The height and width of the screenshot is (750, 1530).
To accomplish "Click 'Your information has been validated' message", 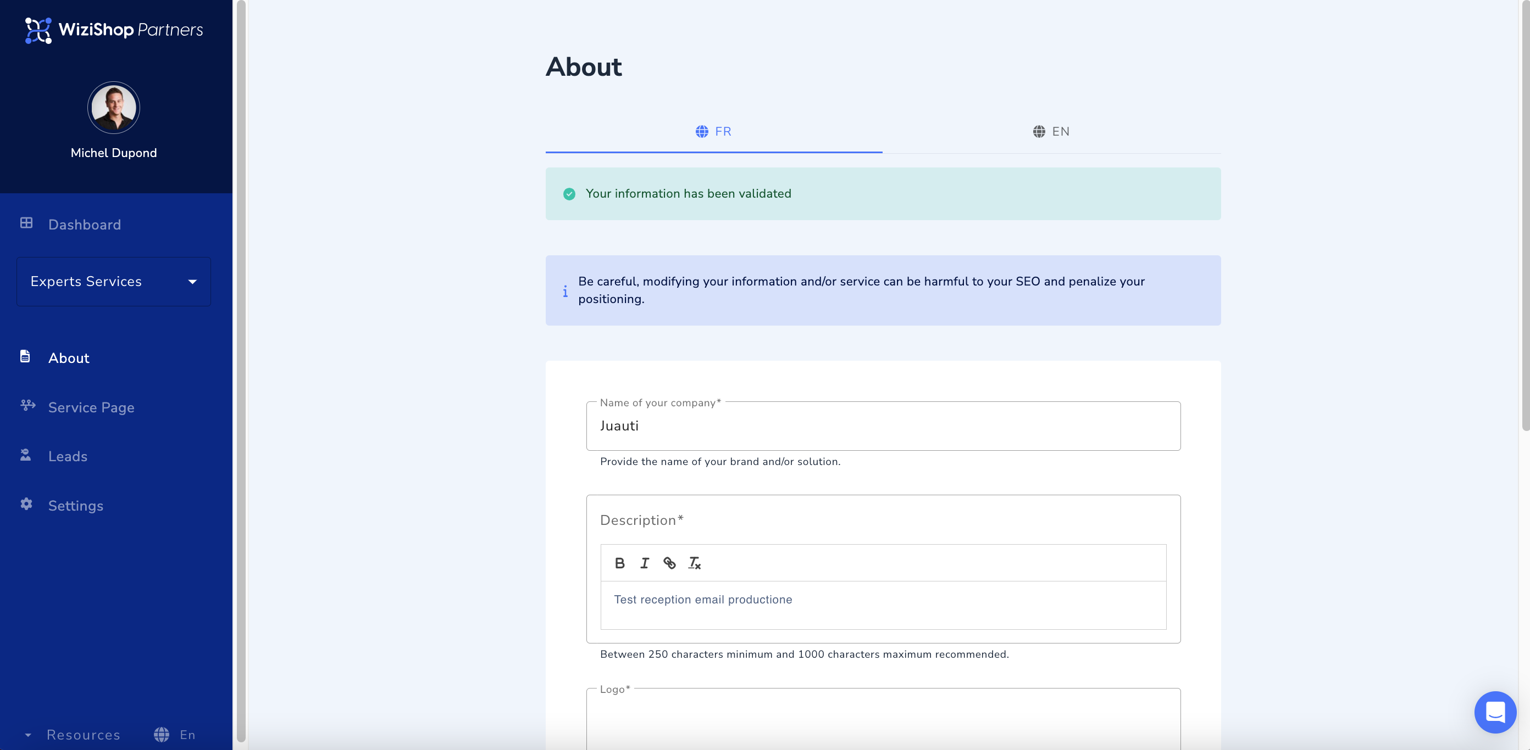I will pyautogui.click(x=688, y=194).
